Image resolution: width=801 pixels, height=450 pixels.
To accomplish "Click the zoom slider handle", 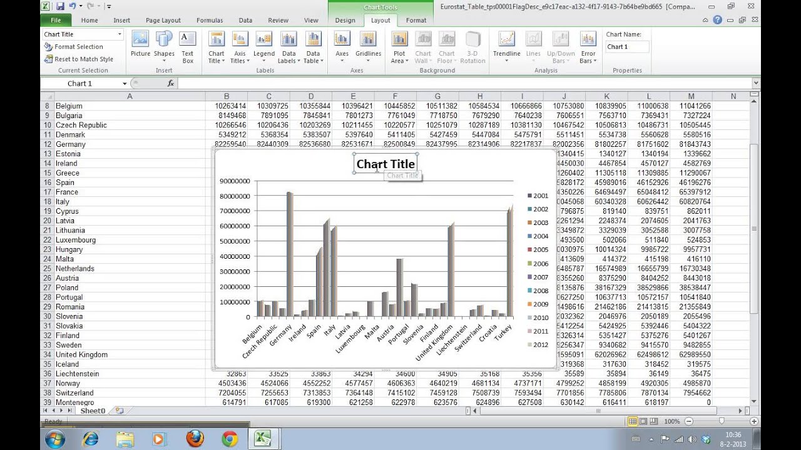I will point(722,421).
